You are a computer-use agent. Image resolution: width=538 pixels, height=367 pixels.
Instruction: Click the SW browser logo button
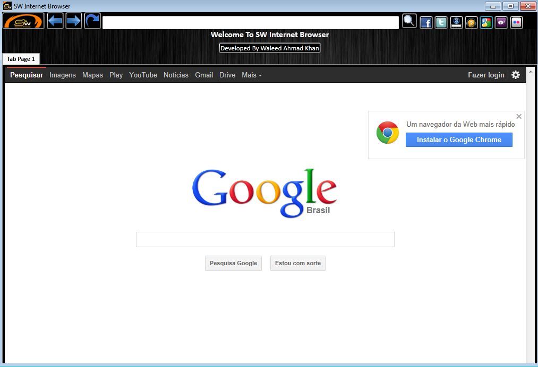click(23, 21)
